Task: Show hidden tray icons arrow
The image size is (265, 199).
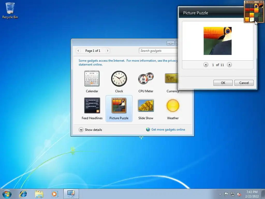Action: click(220, 194)
